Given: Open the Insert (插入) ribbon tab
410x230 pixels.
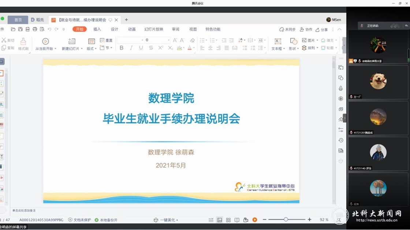Looking at the screenshot, I should (97, 29).
